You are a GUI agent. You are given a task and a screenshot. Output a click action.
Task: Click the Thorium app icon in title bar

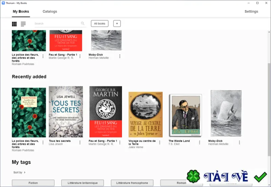(3, 3)
